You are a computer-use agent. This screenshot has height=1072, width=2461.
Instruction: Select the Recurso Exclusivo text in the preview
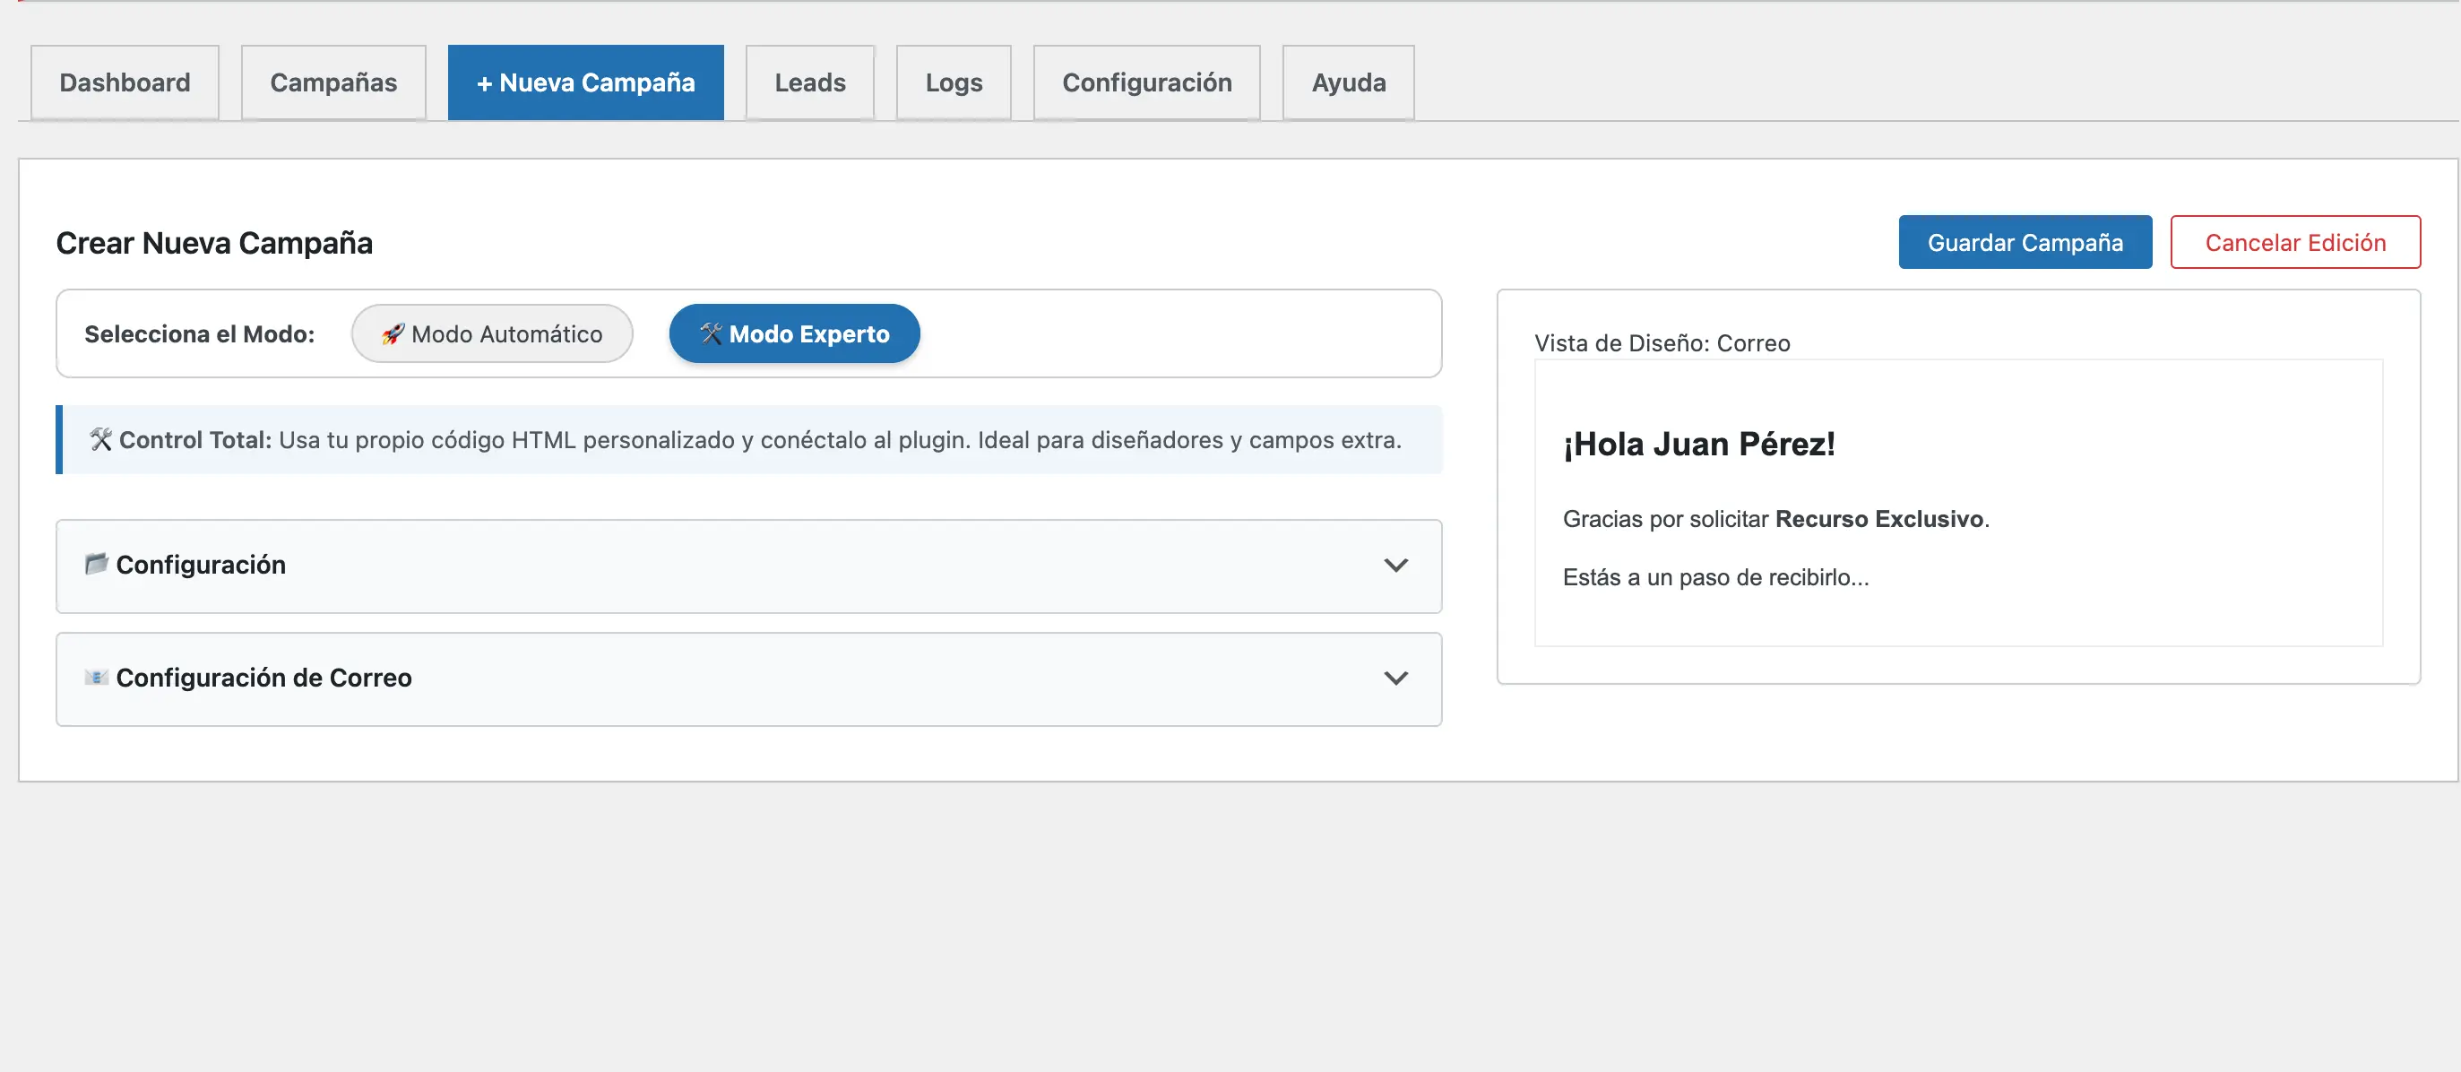pyautogui.click(x=1880, y=519)
